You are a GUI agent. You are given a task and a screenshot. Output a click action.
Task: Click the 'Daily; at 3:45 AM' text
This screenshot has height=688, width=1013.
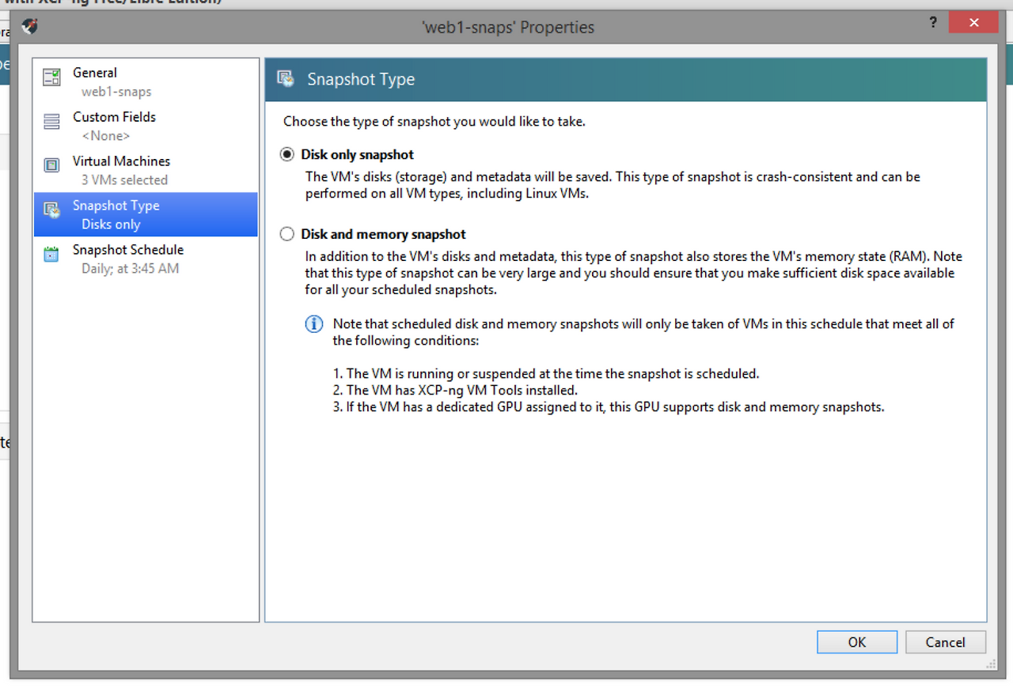(131, 269)
